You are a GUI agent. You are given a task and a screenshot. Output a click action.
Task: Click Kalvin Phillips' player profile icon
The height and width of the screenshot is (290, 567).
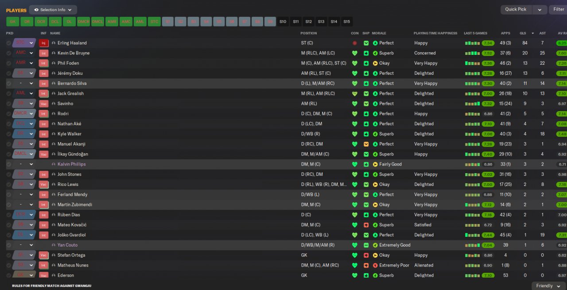point(54,164)
